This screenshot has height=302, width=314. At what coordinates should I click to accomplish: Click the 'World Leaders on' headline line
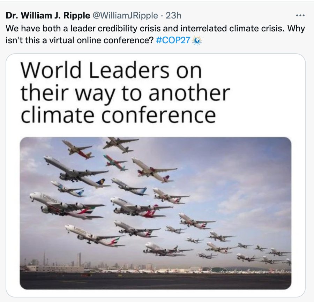click(x=111, y=70)
